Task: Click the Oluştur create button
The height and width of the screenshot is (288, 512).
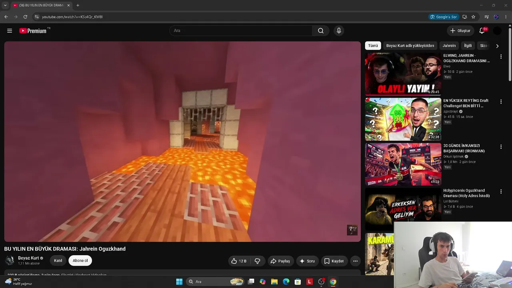Action: 460,31
